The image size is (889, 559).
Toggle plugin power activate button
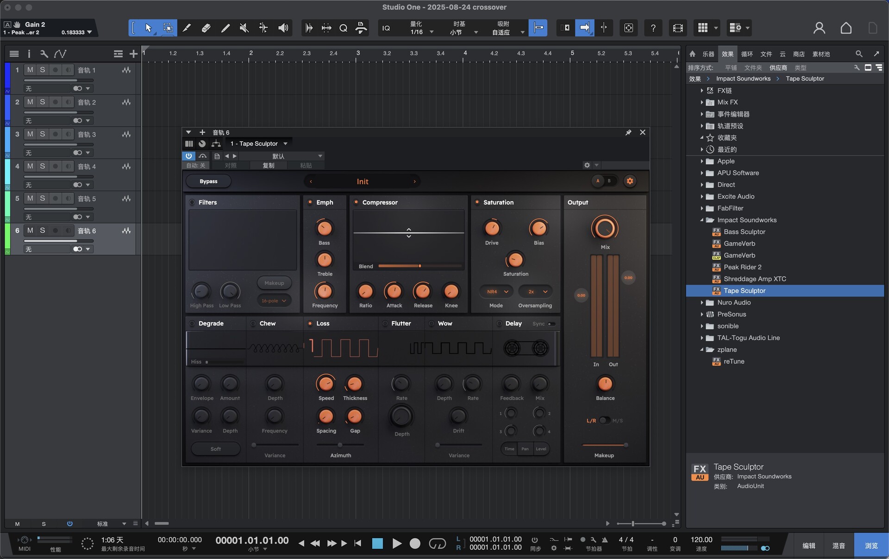pyautogui.click(x=189, y=156)
